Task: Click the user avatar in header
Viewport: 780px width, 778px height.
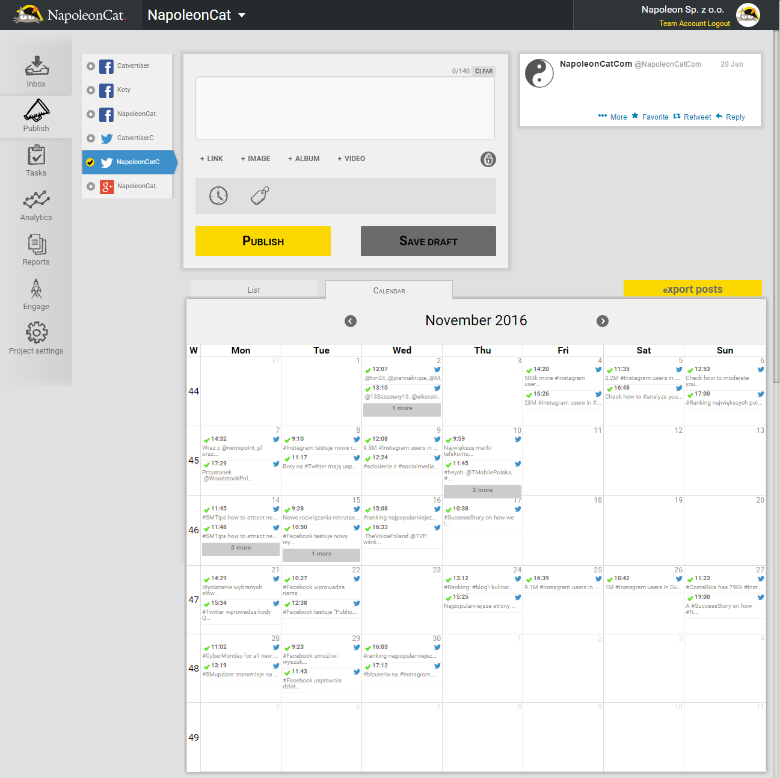Action: click(x=748, y=15)
